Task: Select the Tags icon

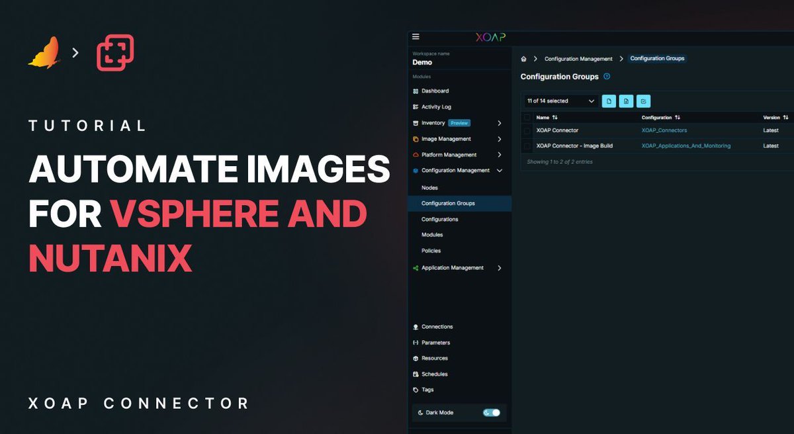Action: [x=416, y=390]
